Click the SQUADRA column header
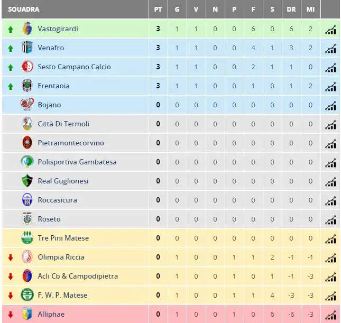 tap(23, 10)
